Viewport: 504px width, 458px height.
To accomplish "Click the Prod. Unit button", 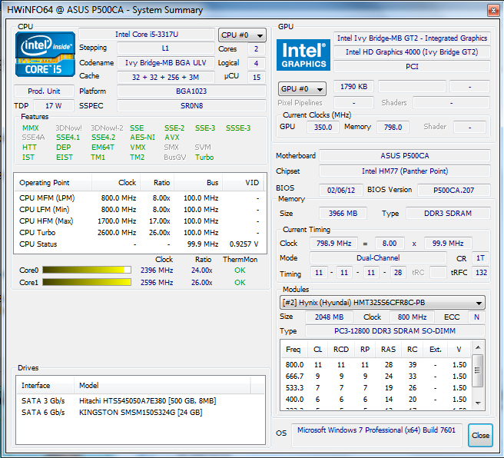I will [44, 91].
